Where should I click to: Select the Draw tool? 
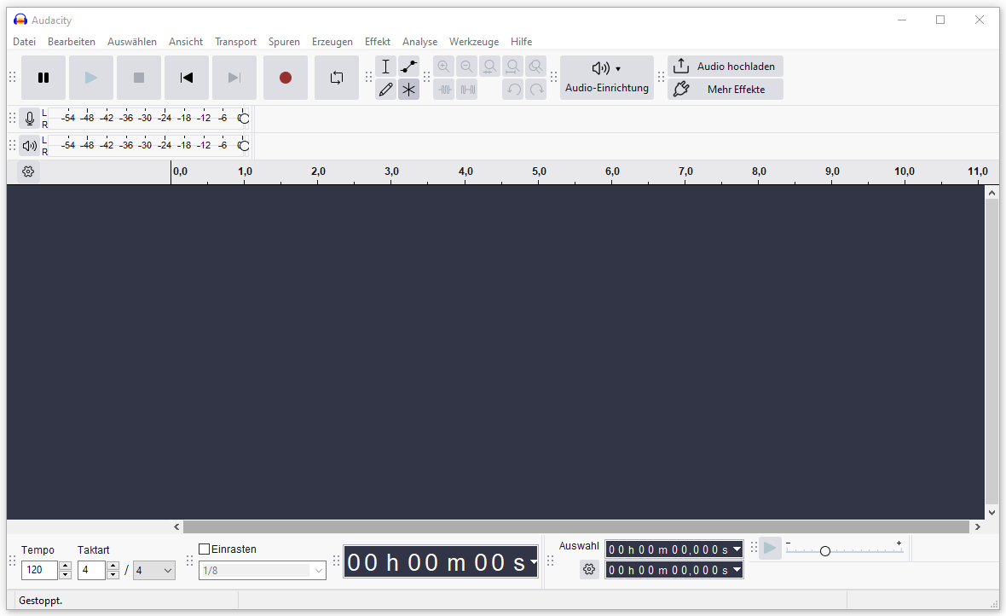(x=385, y=89)
